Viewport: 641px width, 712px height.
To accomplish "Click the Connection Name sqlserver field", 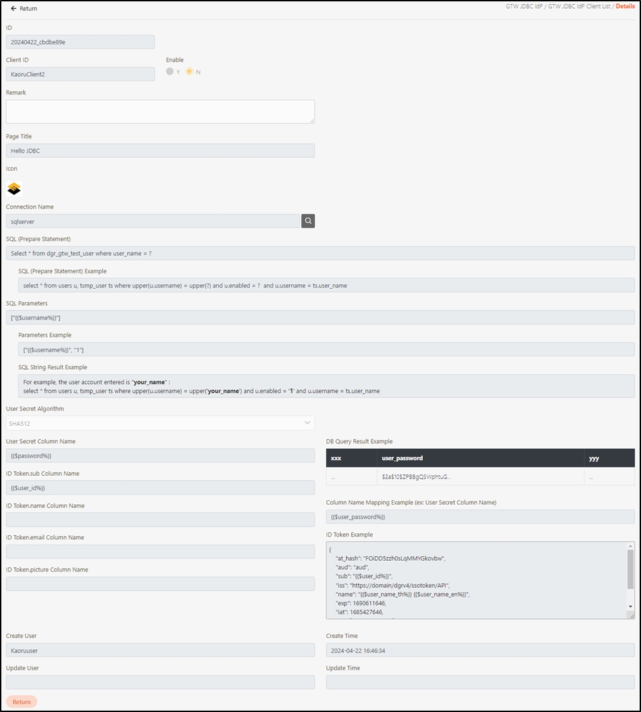I will pyautogui.click(x=153, y=221).
